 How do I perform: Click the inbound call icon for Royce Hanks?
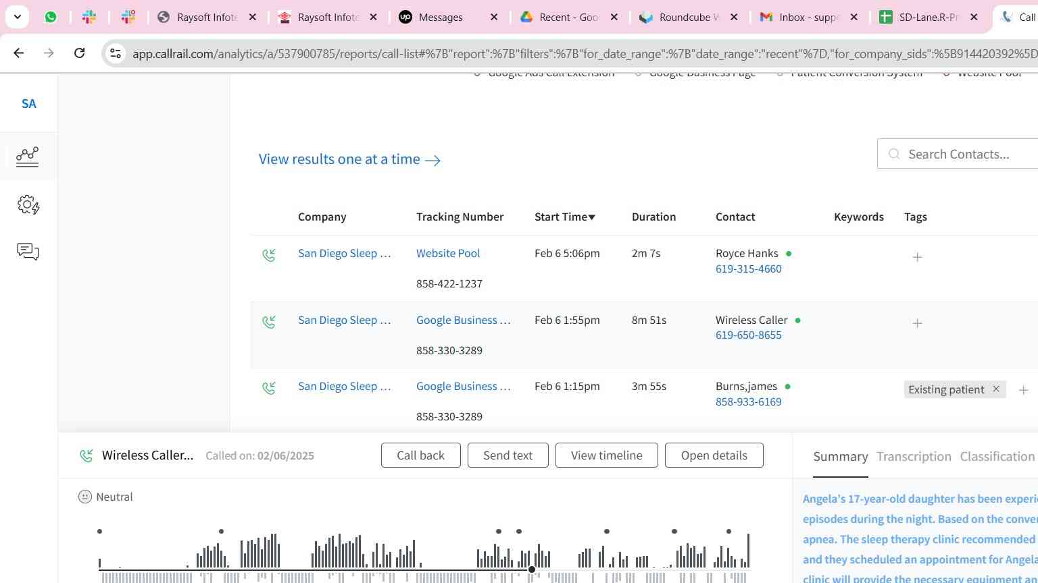[269, 255]
